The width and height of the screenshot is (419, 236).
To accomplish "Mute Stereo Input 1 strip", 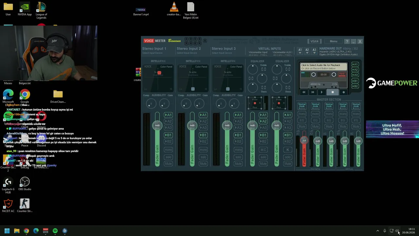I will (168, 164).
